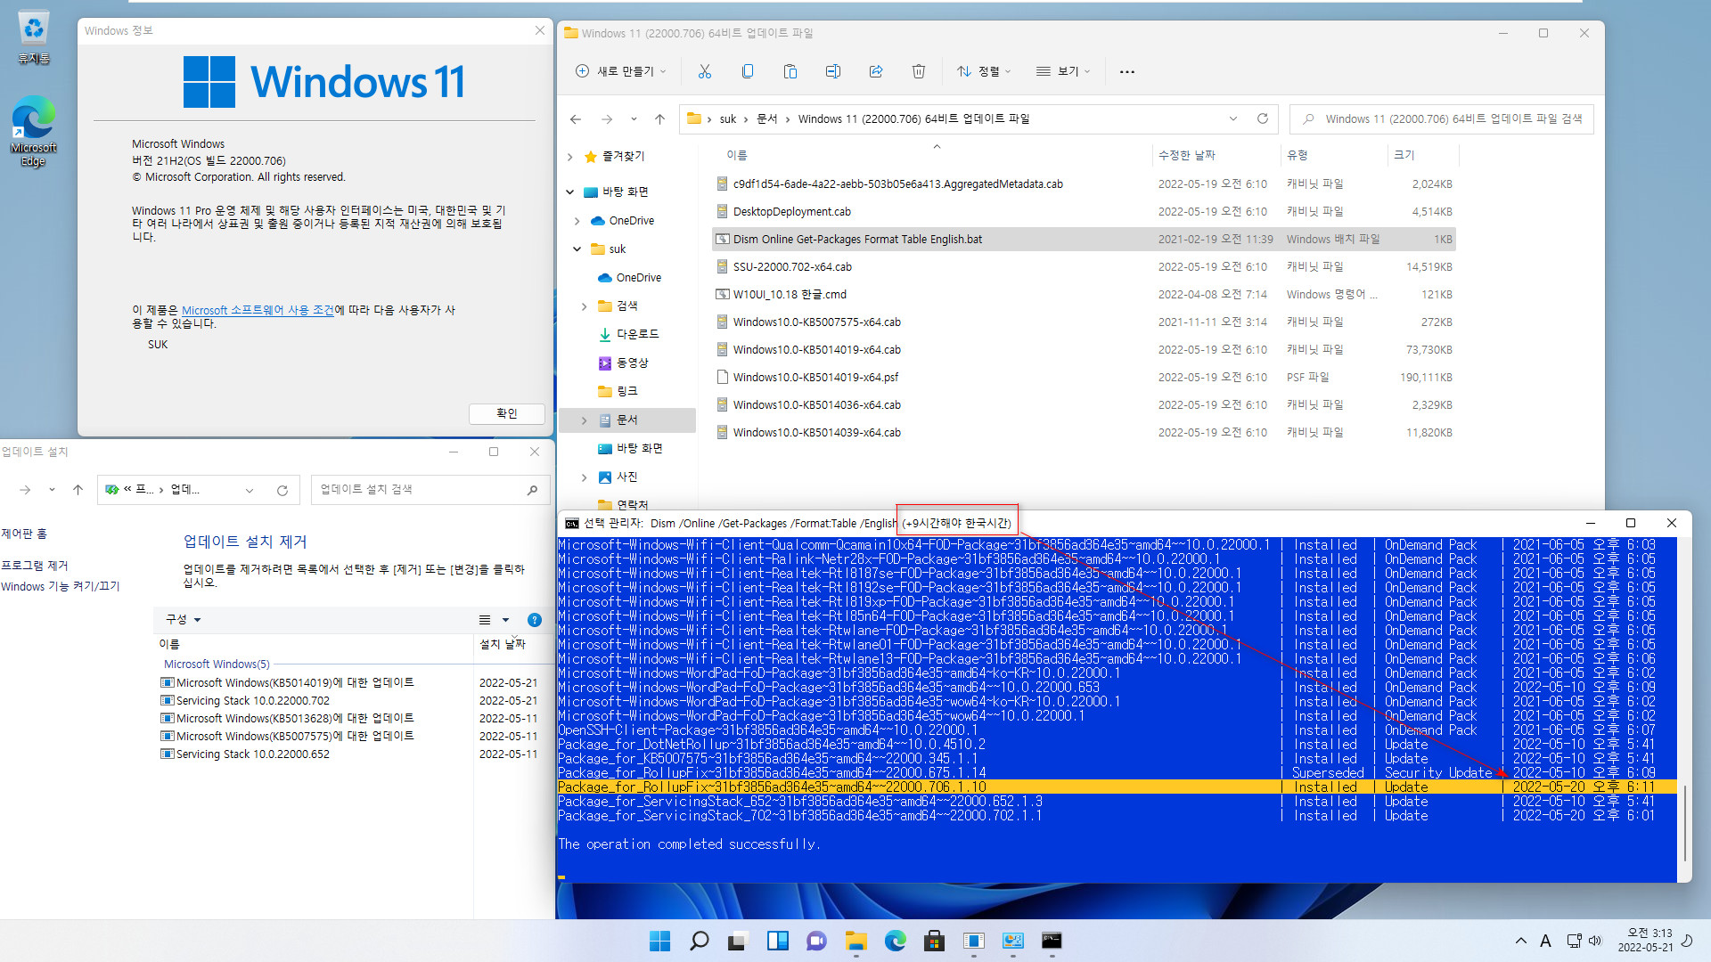Open address bar history dropdown in Explorer

[1233, 118]
